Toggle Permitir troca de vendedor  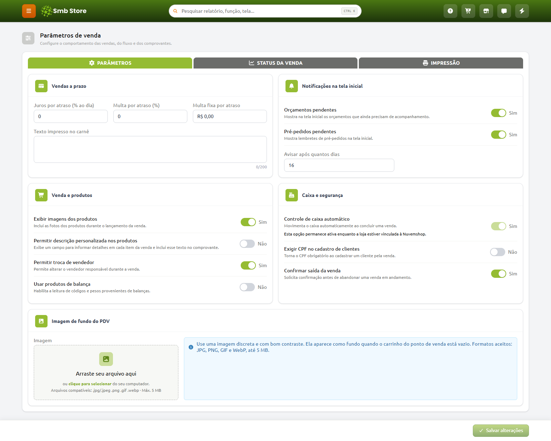pos(248,265)
